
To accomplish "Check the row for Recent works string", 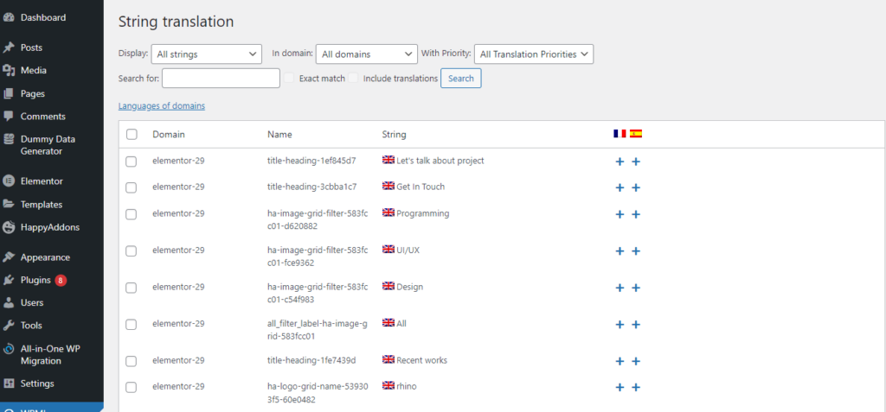I will [132, 361].
